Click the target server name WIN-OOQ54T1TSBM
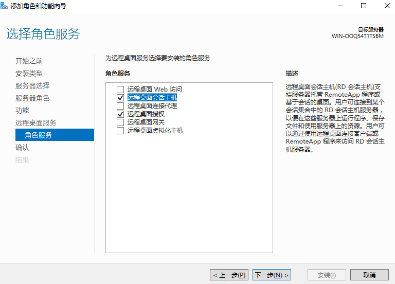This screenshot has width=395, height=284. [357, 36]
